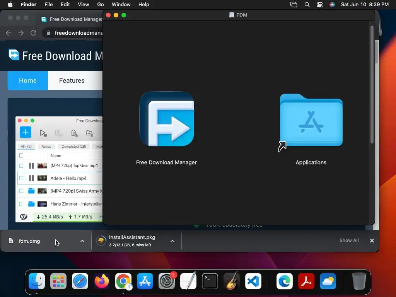Screen dimensions: 396x297
Task: Open Launchpad from the Dock
Action: coord(58,281)
